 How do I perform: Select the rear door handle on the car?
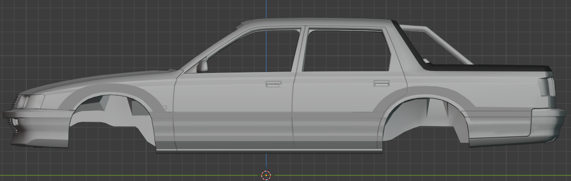[381, 83]
